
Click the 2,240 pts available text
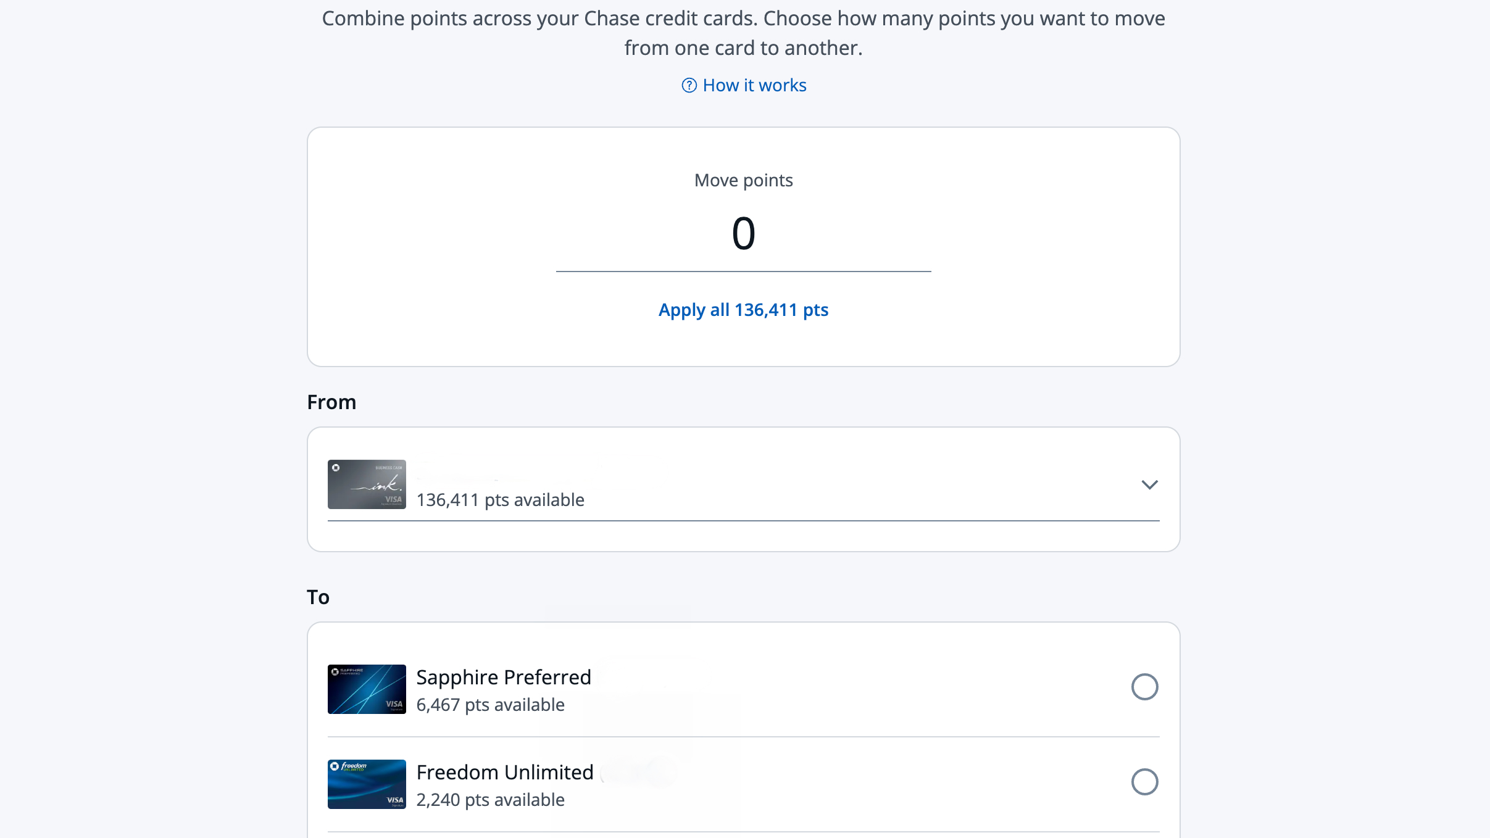coord(490,800)
